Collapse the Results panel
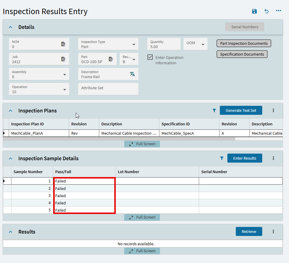Image resolution: width=289 pixels, height=263 pixels. (11, 232)
